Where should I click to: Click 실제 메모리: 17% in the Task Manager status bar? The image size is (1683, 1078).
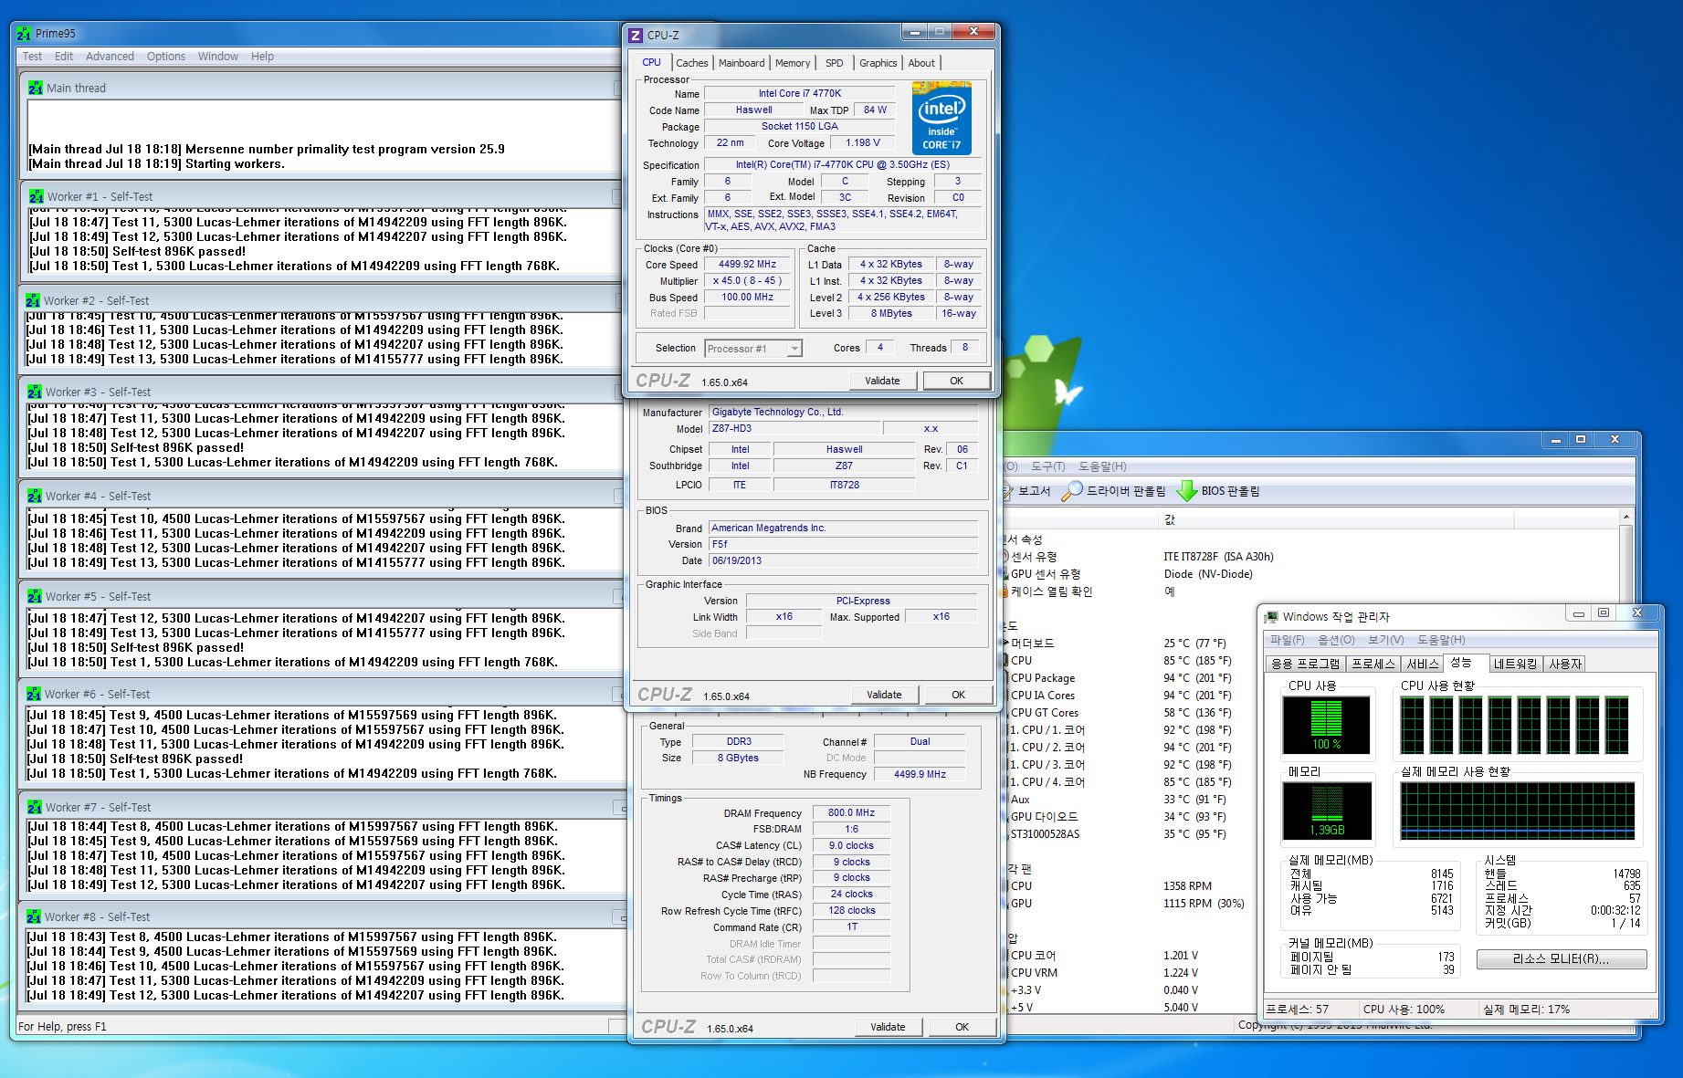tap(1526, 1010)
